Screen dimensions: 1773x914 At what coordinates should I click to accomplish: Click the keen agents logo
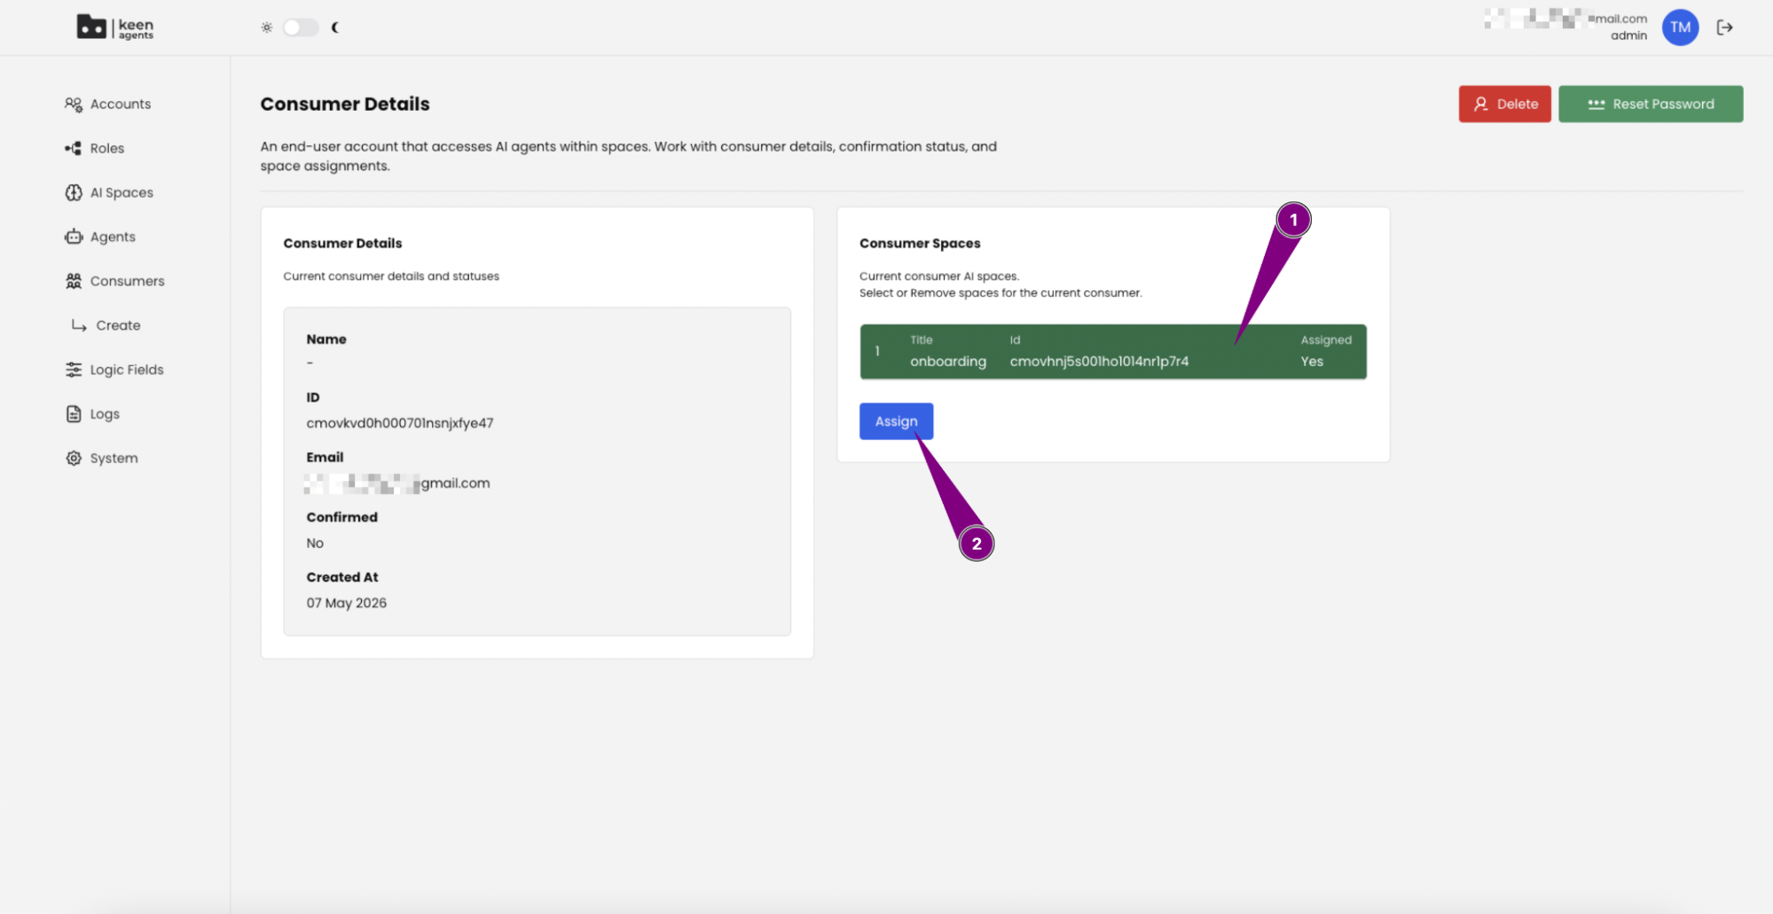pos(115,27)
